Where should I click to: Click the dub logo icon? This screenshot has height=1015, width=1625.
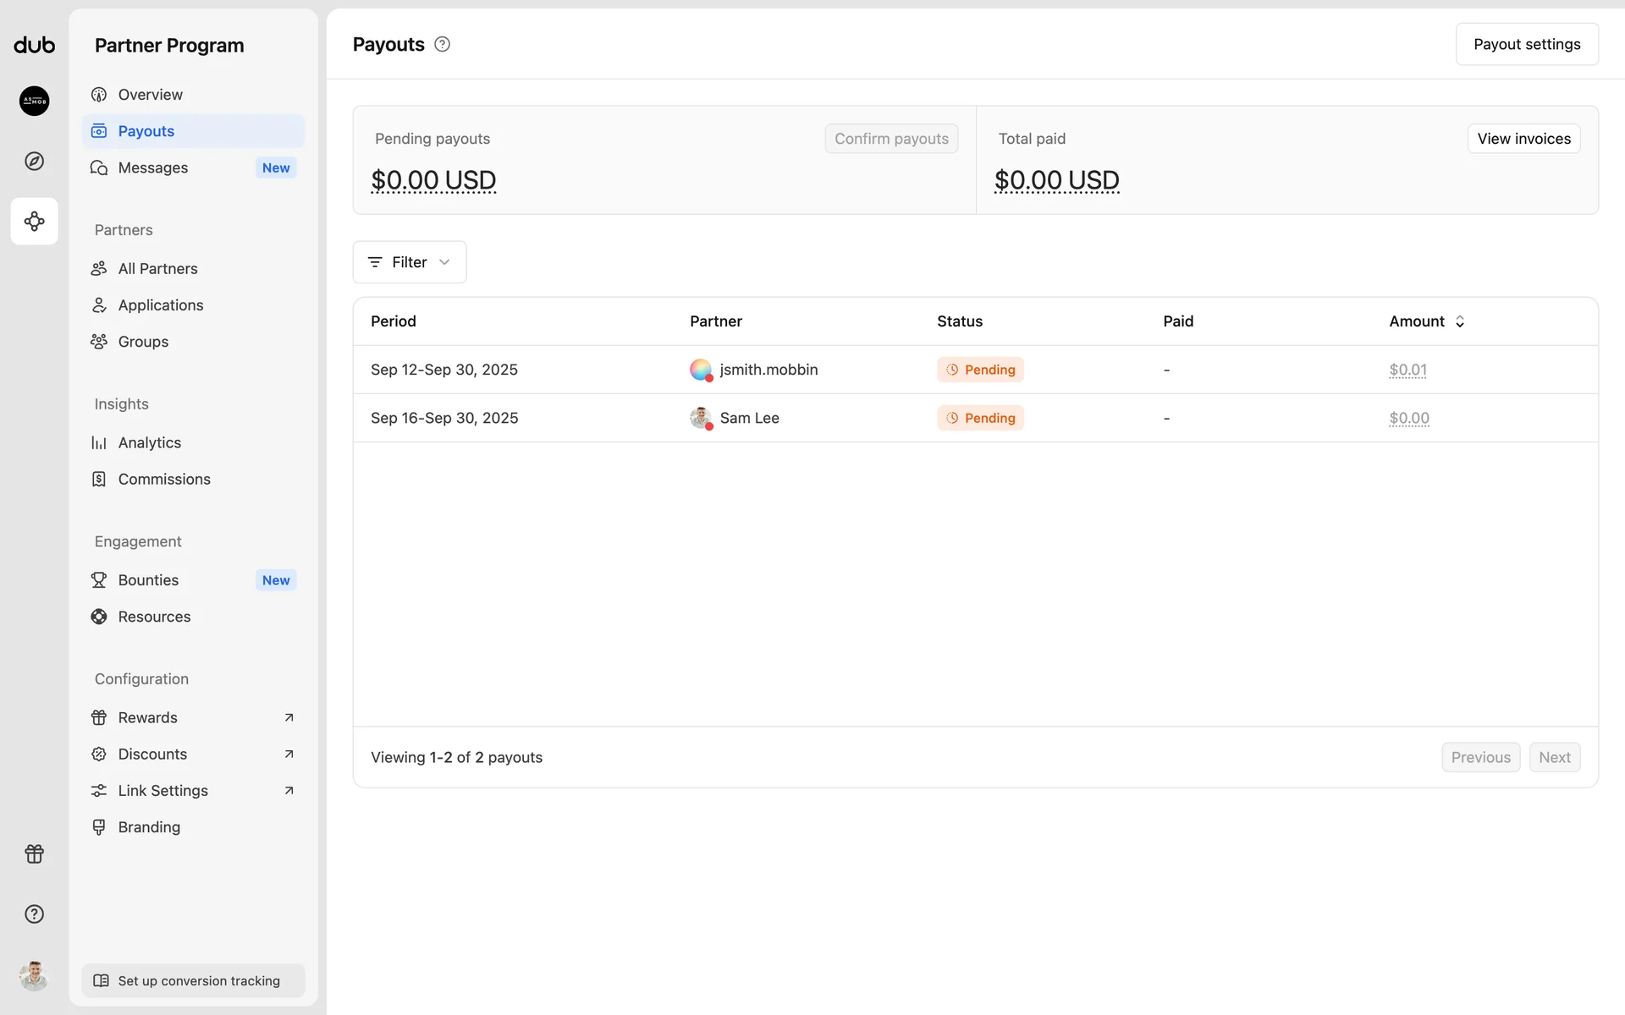[34, 45]
